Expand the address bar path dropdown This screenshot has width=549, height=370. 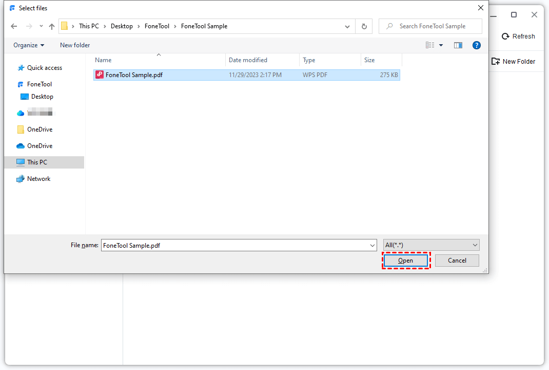(347, 26)
